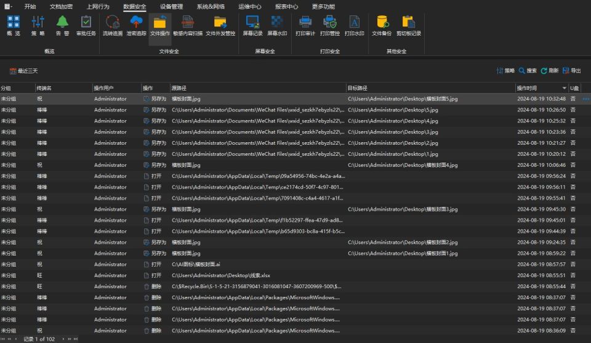Click the three-dots icon on the first row

[x=585, y=99]
